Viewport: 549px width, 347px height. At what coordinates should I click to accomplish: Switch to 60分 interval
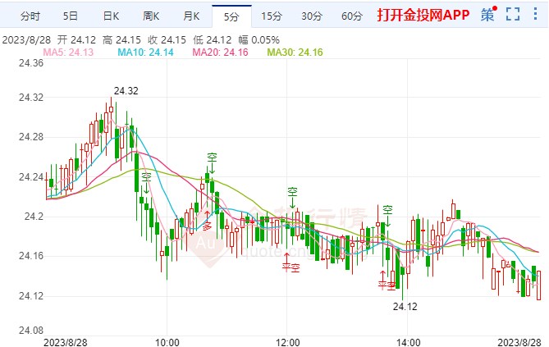point(351,16)
